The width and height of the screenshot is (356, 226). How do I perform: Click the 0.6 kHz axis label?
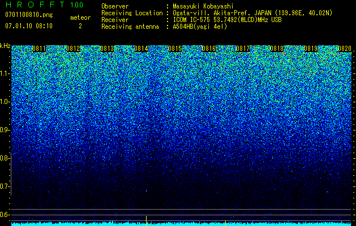[x=5, y=215]
